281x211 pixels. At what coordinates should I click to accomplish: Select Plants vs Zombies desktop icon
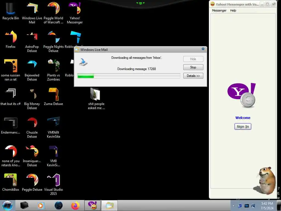[54, 70]
